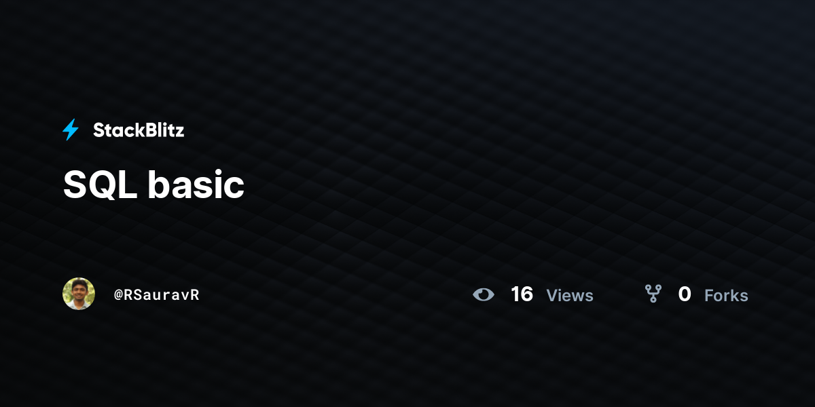815x407 pixels.
Task: Open the @RSauravR username link
Action: point(157,294)
